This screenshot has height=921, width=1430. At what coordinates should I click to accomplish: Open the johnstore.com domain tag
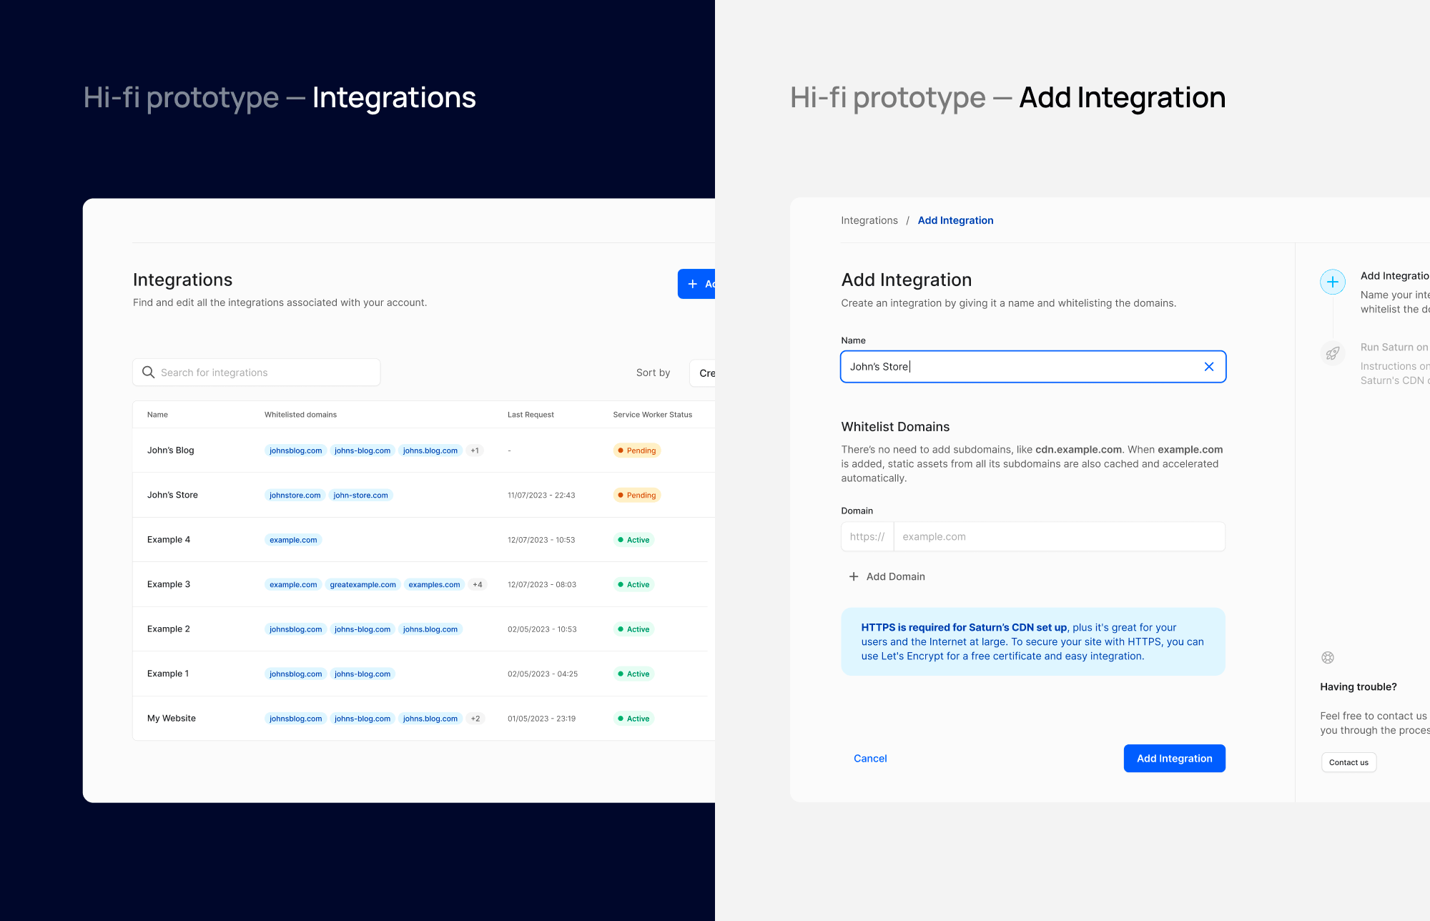295,496
